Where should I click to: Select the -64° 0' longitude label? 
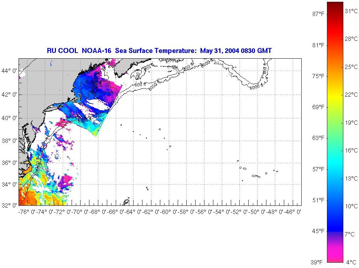pyautogui.click(x=133, y=212)
